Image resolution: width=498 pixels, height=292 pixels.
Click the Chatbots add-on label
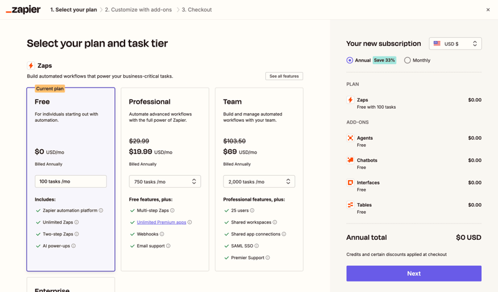tap(367, 160)
